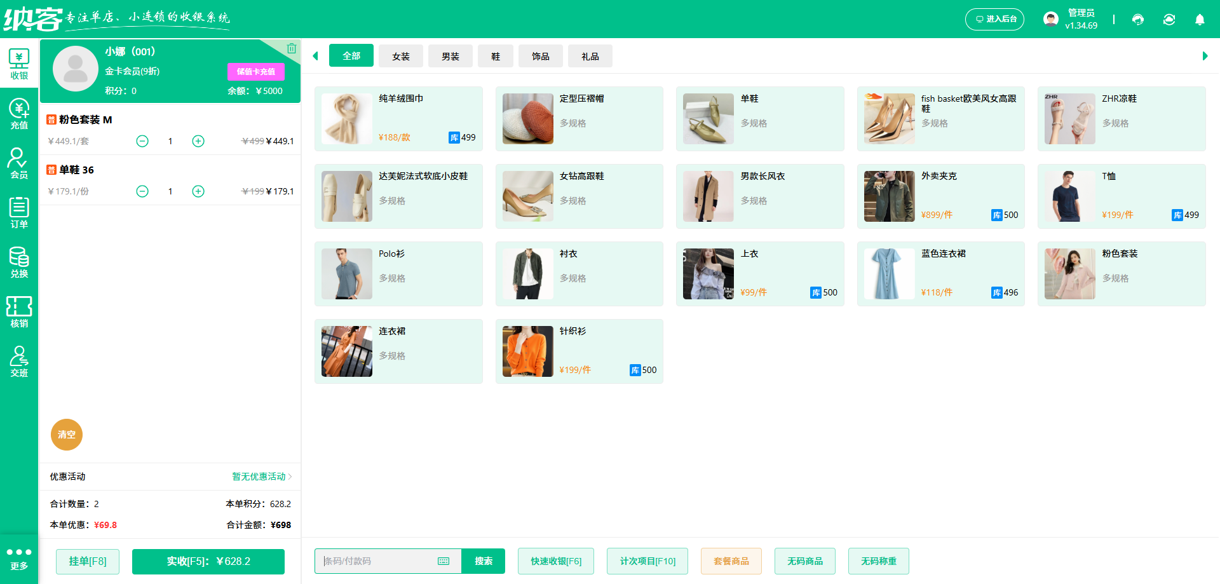Open the 订单 orders sidebar icon
Screen dimensions: 1220x584
pyautogui.click(x=19, y=213)
